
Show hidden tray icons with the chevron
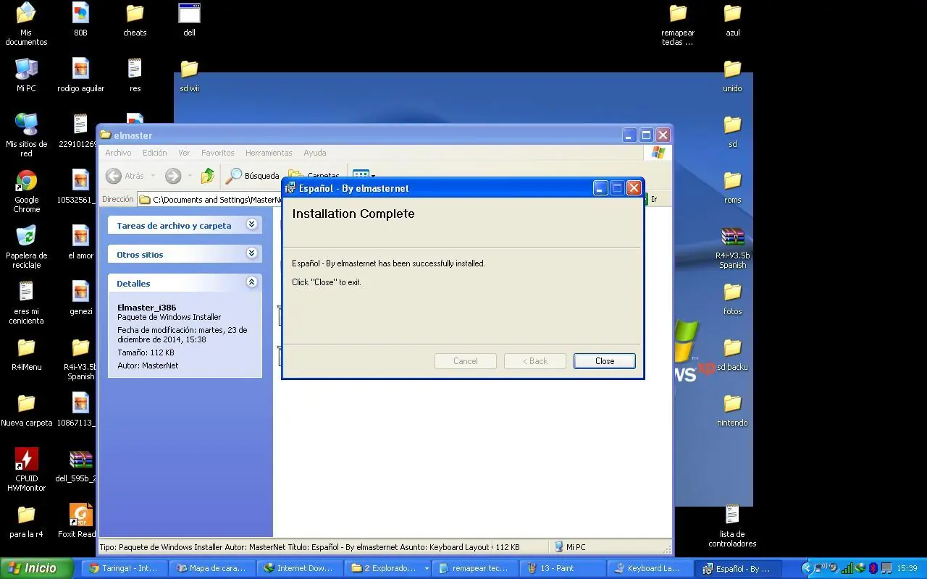click(x=807, y=568)
